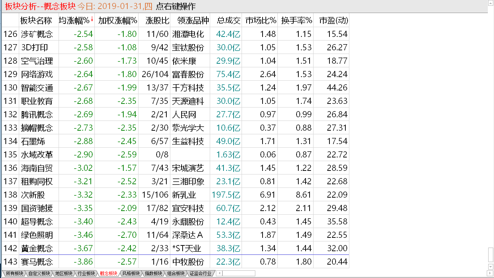Open the 证监会行业 tab
The width and height of the screenshot is (494, 278).
(200, 273)
